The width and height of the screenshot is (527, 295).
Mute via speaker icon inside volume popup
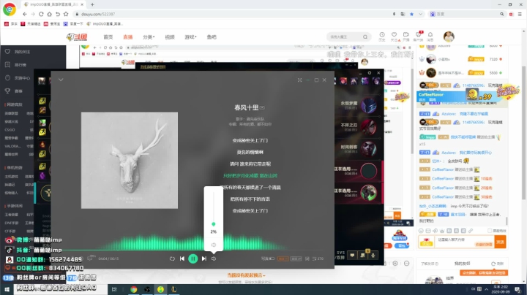click(214, 245)
